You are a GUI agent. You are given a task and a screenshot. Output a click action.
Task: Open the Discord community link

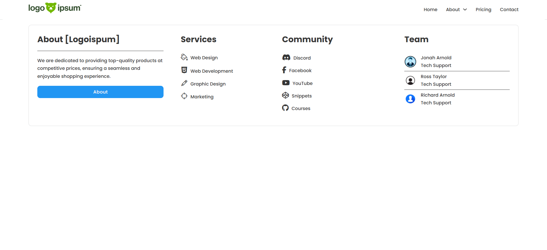click(x=302, y=58)
